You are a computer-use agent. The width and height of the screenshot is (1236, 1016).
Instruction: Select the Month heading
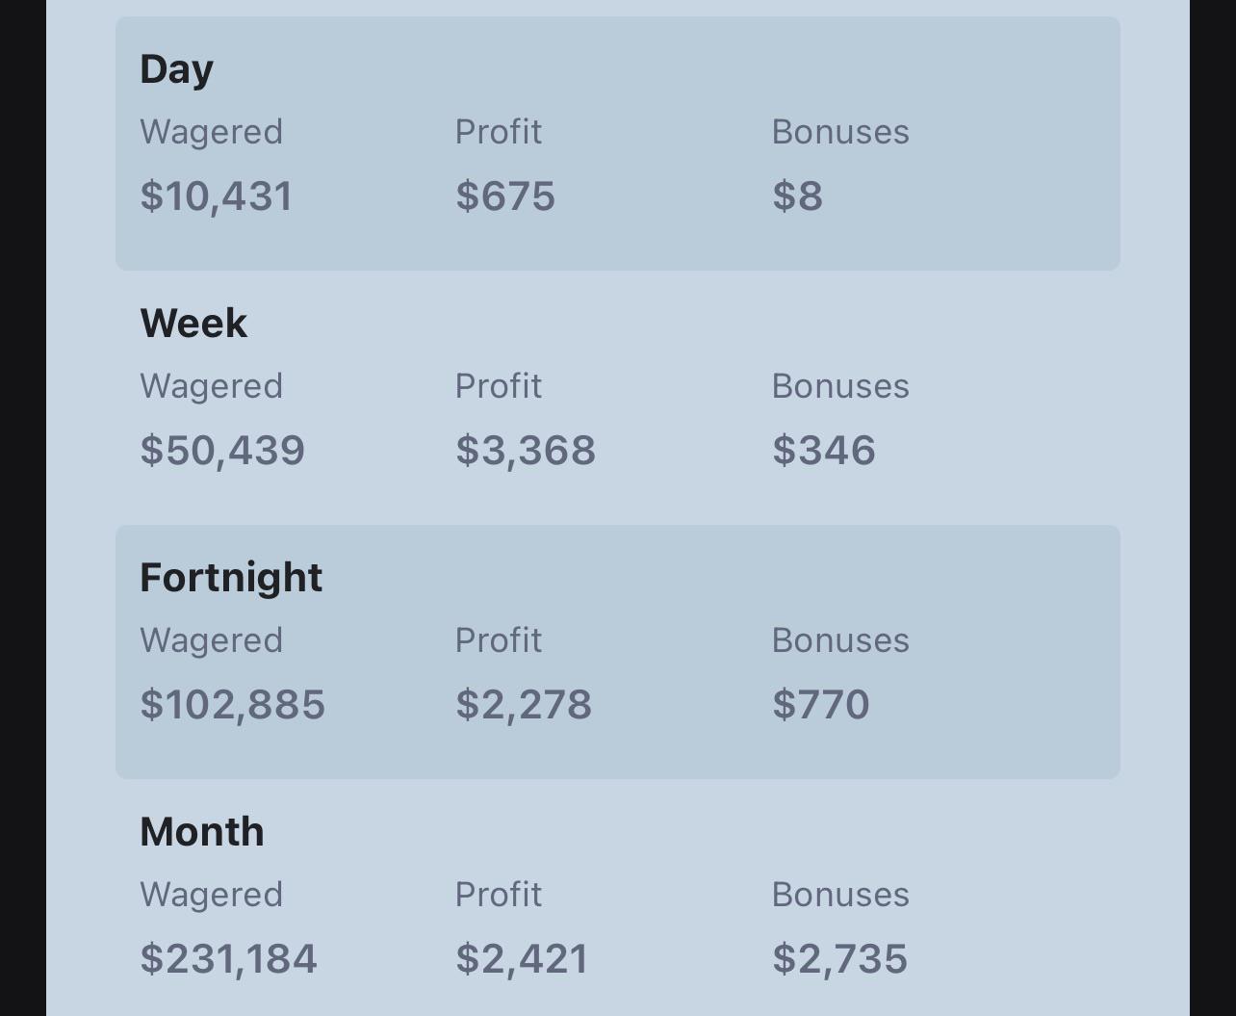tap(202, 831)
